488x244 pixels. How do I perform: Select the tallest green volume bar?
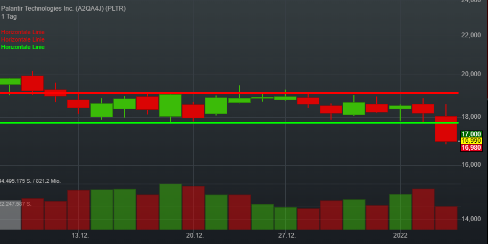click(170, 207)
